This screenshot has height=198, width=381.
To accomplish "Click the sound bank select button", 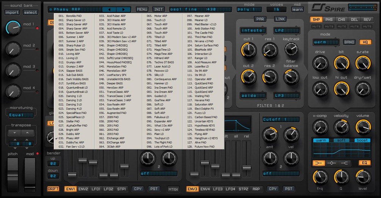I will point(30,12).
